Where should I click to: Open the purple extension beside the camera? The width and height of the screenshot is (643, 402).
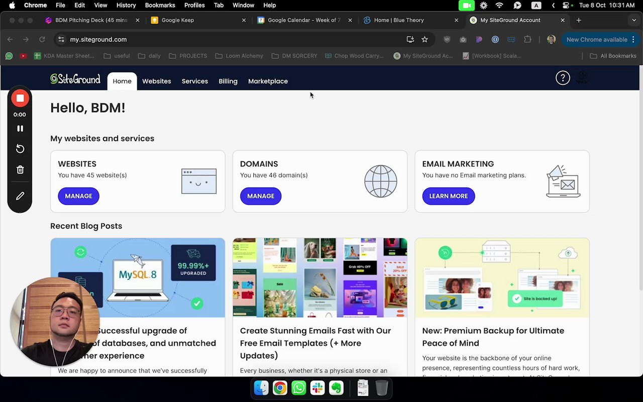pyautogui.click(x=479, y=39)
